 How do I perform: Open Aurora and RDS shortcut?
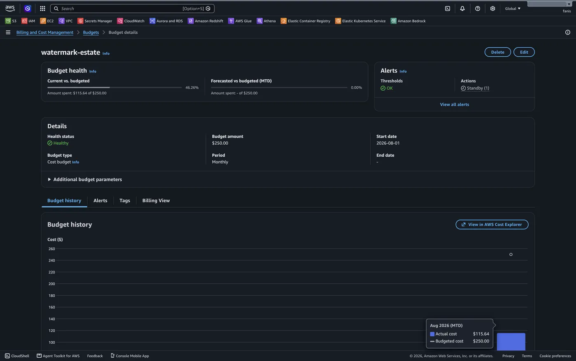tap(166, 21)
